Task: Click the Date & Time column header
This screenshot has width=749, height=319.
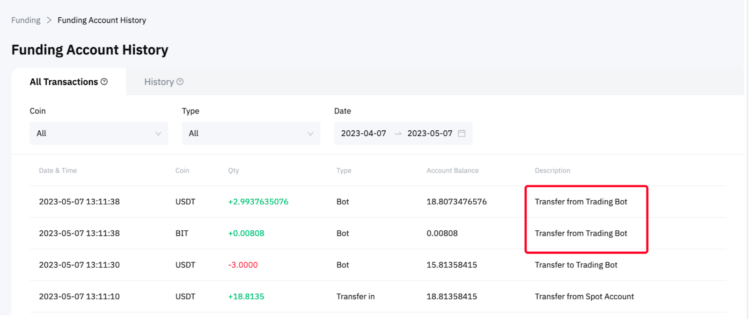Action: coord(58,170)
